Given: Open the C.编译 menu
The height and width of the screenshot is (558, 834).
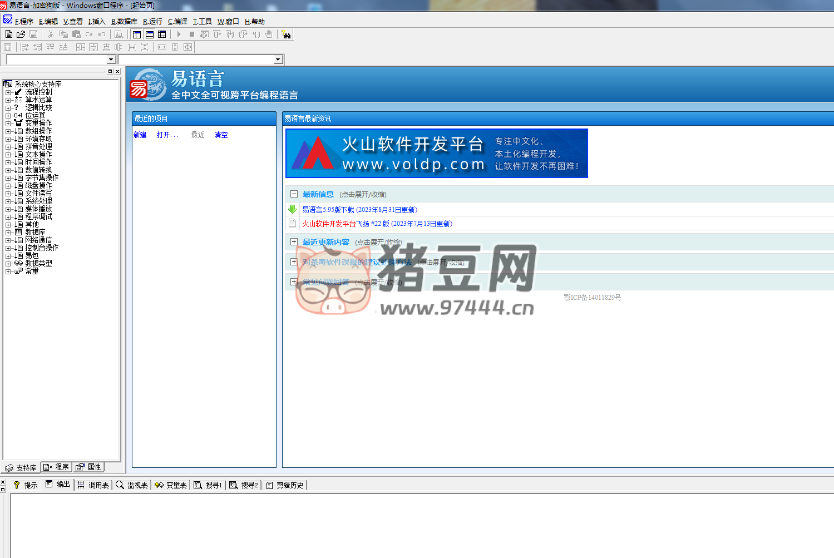Looking at the screenshot, I should click(x=178, y=22).
